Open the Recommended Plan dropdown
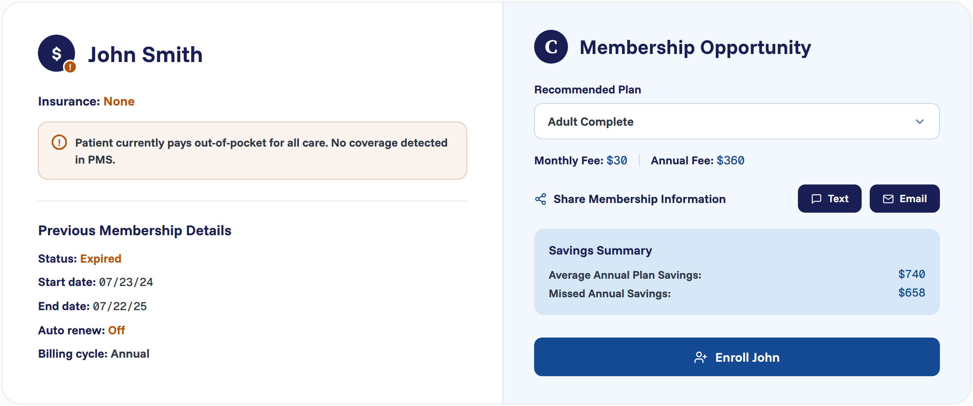The width and height of the screenshot is (973, 406). (737, 121)
